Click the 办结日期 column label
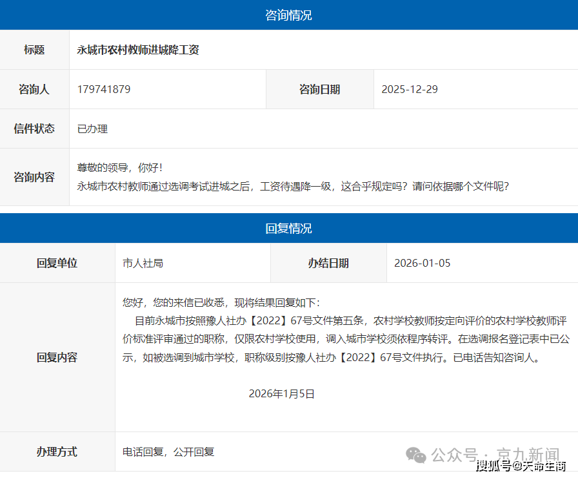The height and width of the screenshot is (478, 578). click(328, 263)
